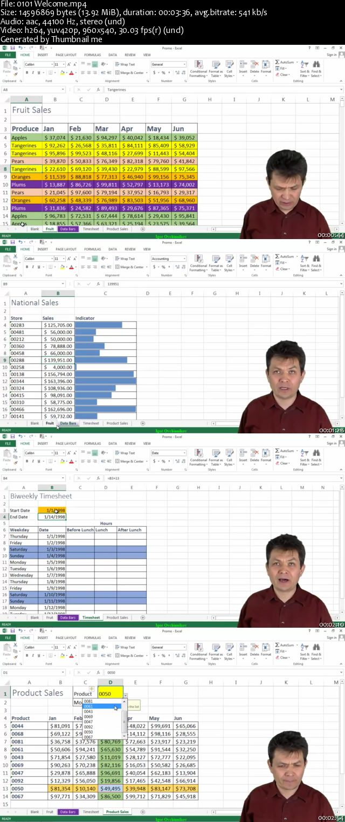The width and height of the screenshot is (345, 822).
Task: Click Find & Select in the Fruit Sales frame
Action: coord(316,69)
